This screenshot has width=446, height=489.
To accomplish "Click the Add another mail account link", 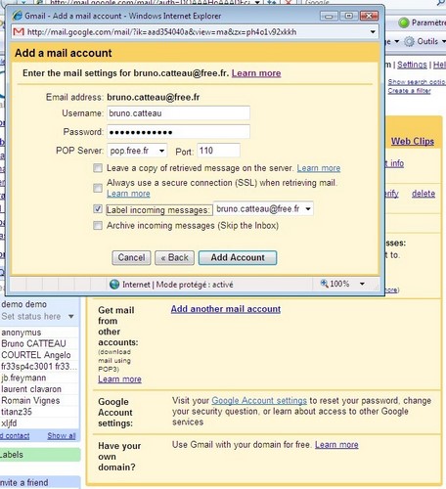I will click(226, 309).
